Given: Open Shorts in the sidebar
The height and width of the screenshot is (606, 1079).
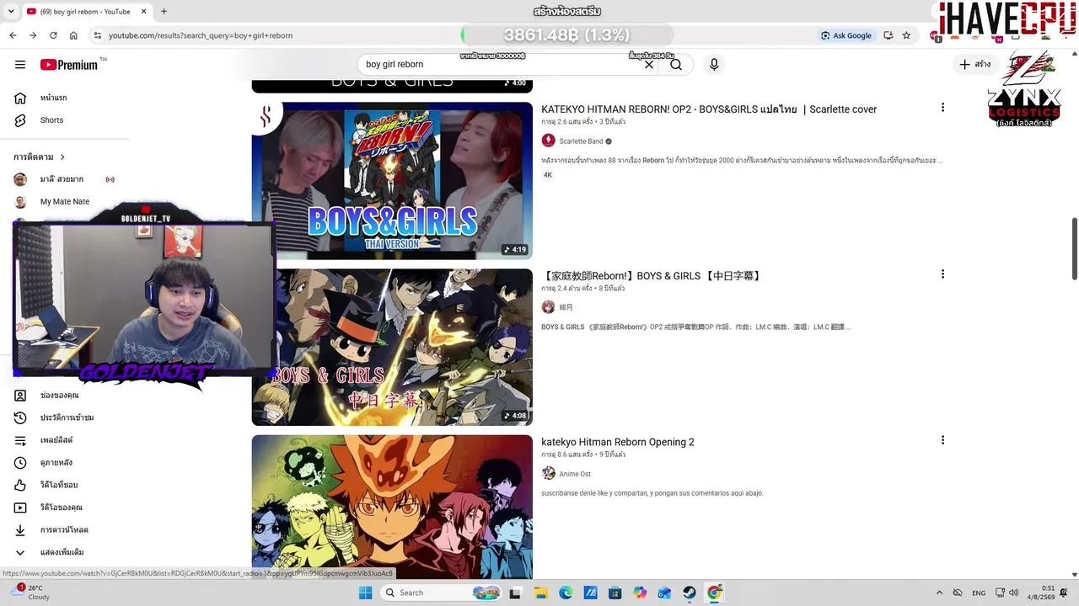Looking at the screenshot, I should click(x=51, y=120).
